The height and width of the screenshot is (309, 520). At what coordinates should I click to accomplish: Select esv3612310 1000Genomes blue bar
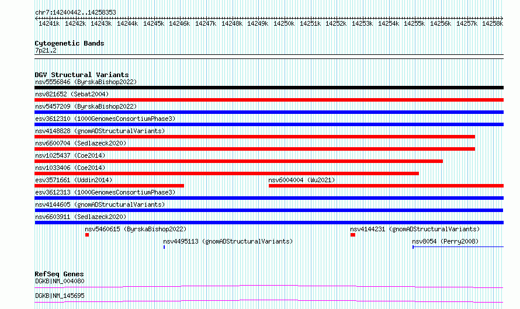(x=269, y=124)
